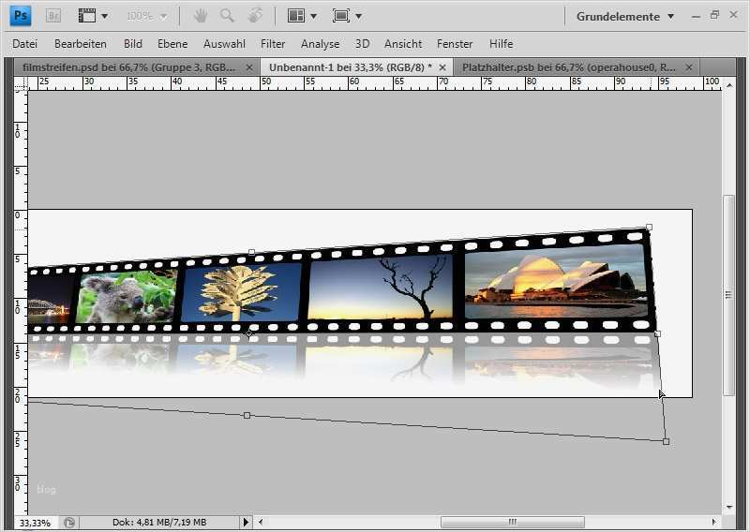Click the horizontal scrollbar thumb
750x532 pixels.
(513, 522)
